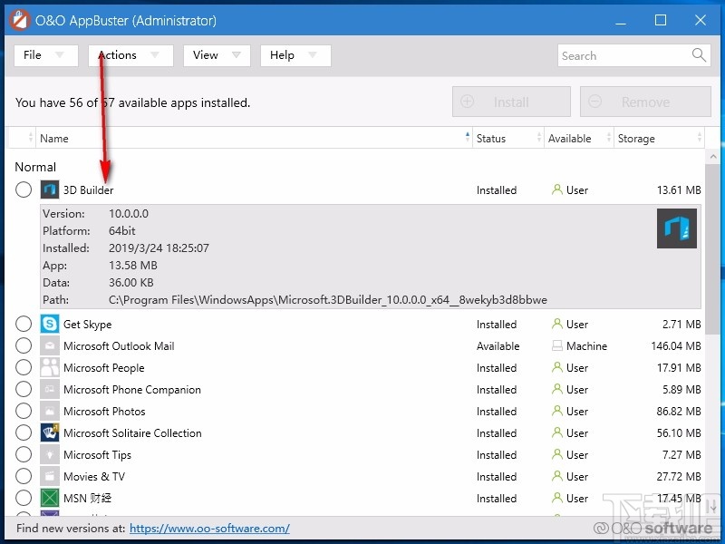Click the Microsoft People app icon
The width and height of the screenshot is (725, 544).
point(49,367)
